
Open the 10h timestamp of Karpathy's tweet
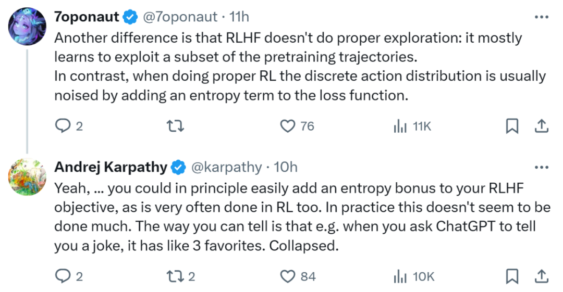[286, 167]
